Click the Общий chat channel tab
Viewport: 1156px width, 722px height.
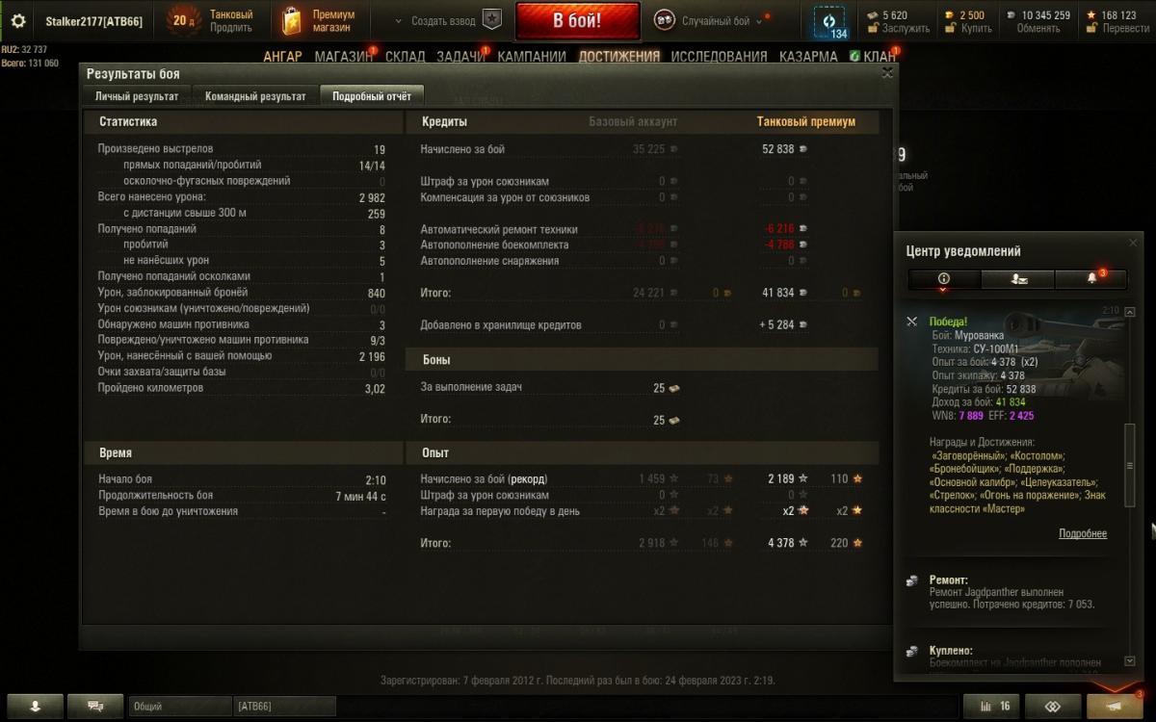[180, 706]
